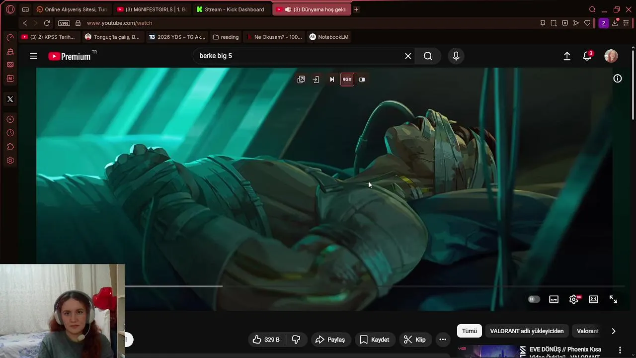This screenshot has height=358, width=636.
Task: Open the reading bookmarks folder
Action: 226,37
